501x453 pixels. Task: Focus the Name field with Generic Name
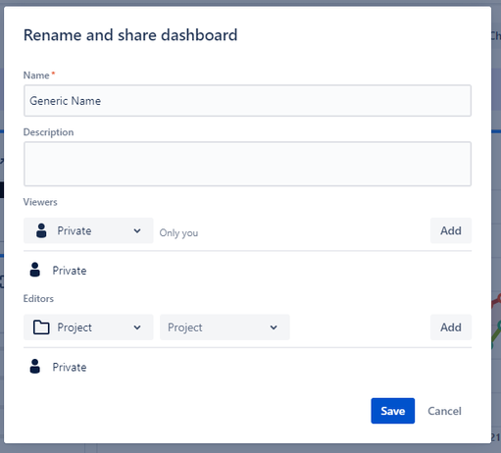[247, 101]
